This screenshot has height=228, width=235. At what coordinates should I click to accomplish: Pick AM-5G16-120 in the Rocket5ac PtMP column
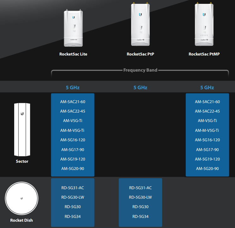(x=208, y=140)
